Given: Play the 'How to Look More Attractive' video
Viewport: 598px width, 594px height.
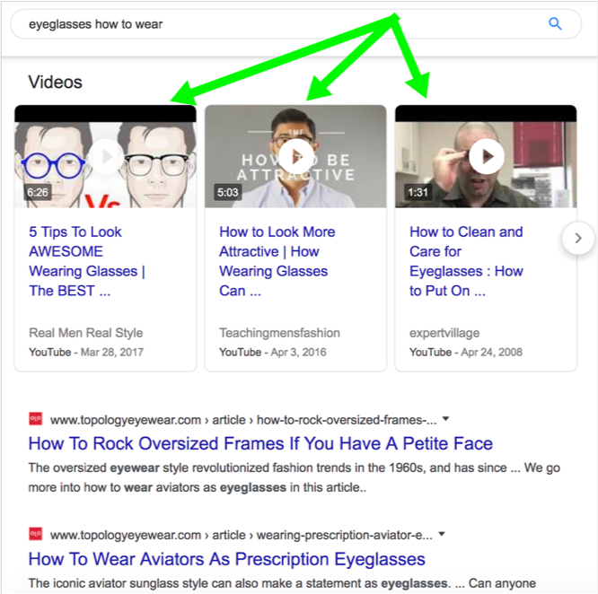Looking at the screenshot, I should click(x=296, y=156).
